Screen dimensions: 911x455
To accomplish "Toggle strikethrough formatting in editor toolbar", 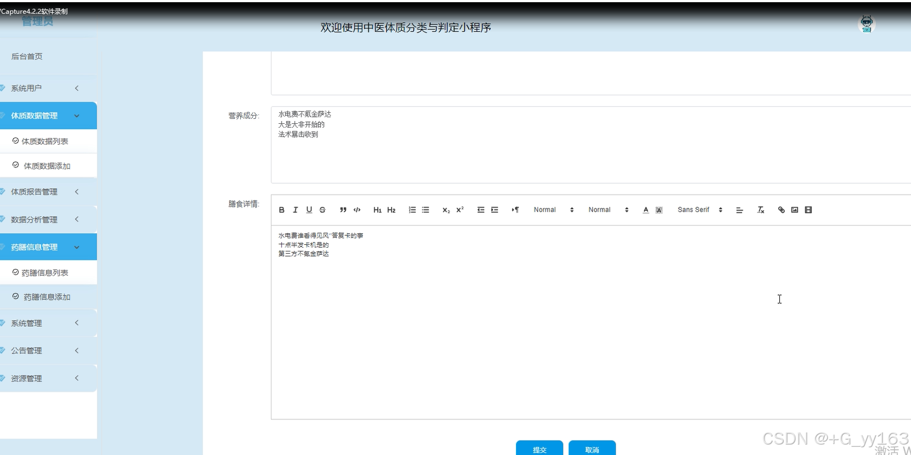I will [x=323, y=210].
